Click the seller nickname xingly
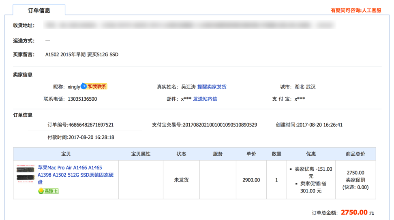The width and height of the screenshot is (394, 220). (x=74, y=87)
